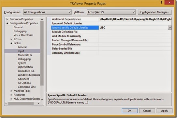Click tree scrollbar down arrow

click(x=42, y=100)
